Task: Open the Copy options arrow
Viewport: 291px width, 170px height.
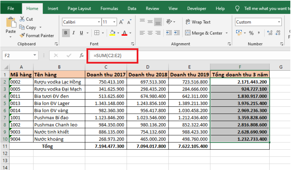Action: pos(40,27)
